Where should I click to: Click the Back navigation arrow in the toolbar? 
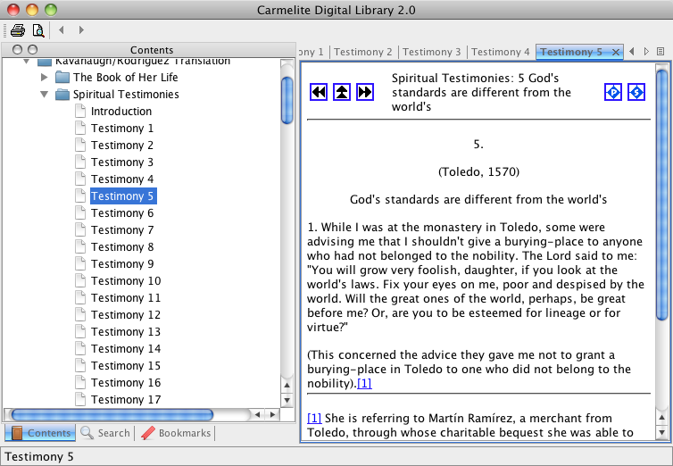click(x=62, y=29)
